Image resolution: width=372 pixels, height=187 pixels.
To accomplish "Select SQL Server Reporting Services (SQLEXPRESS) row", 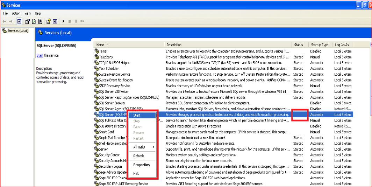I will (x=223, y=97).
